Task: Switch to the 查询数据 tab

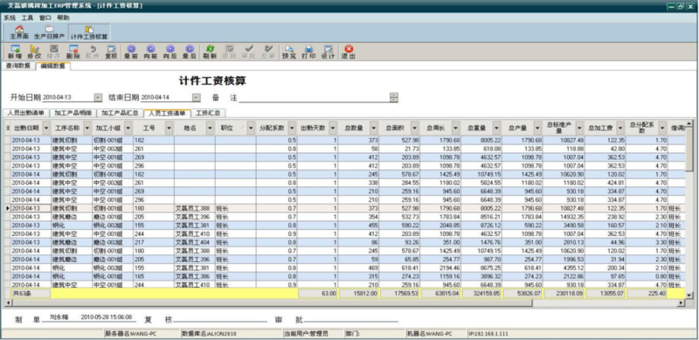Action: [x=18, y=66]
